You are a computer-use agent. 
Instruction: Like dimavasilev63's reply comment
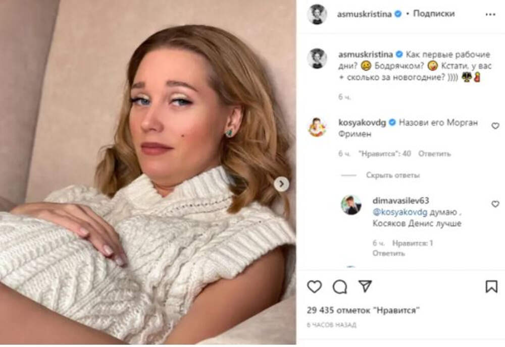pos(495,204)
